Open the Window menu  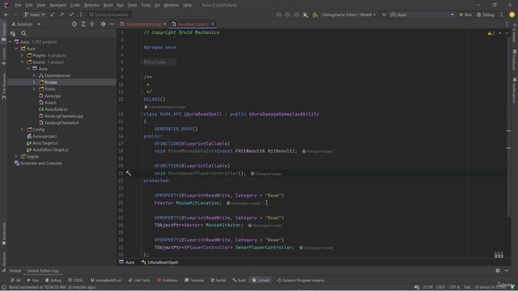[171, 6]
